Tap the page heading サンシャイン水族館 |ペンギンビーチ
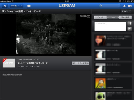The image size is (134, 100). point(21,11)
